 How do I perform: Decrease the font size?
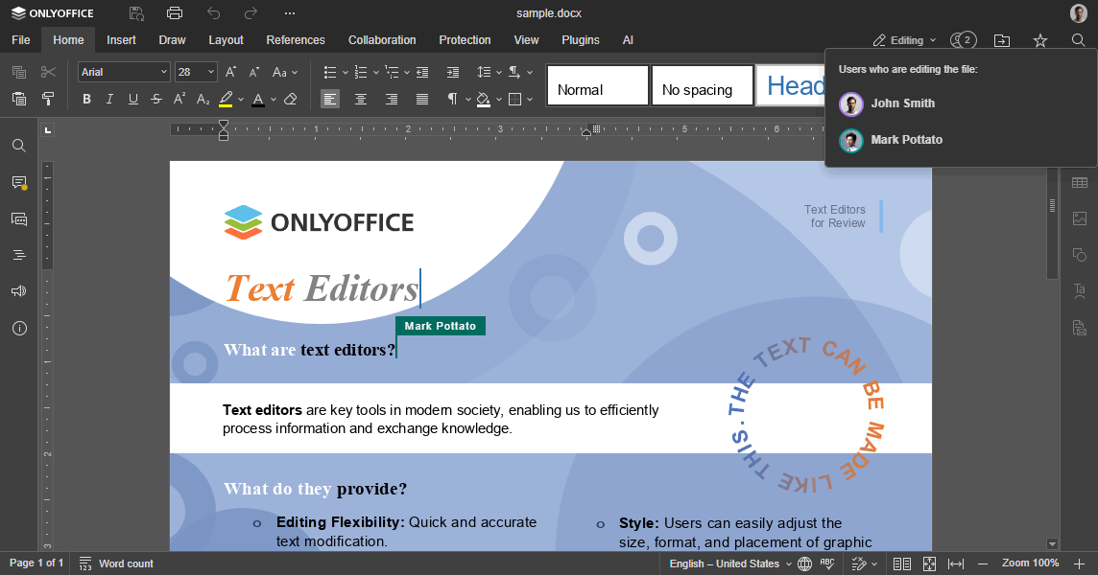pos(254,72)
